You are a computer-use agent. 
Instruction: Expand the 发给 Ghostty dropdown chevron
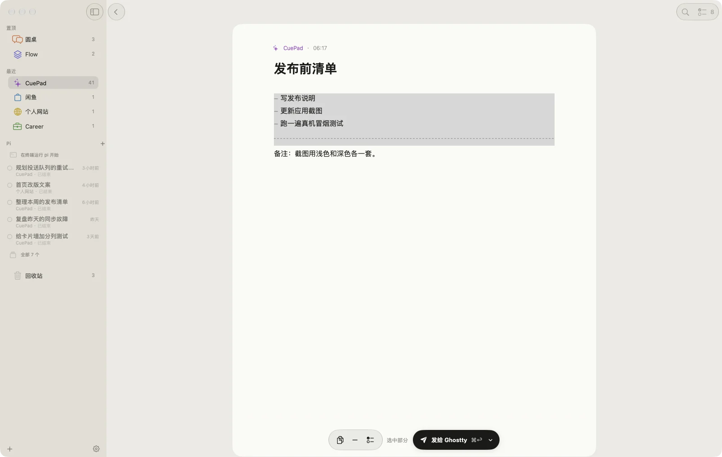coord(491,440)
